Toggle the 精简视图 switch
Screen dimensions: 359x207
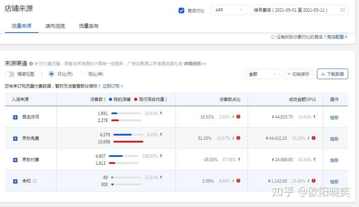(x=10, y=74)
